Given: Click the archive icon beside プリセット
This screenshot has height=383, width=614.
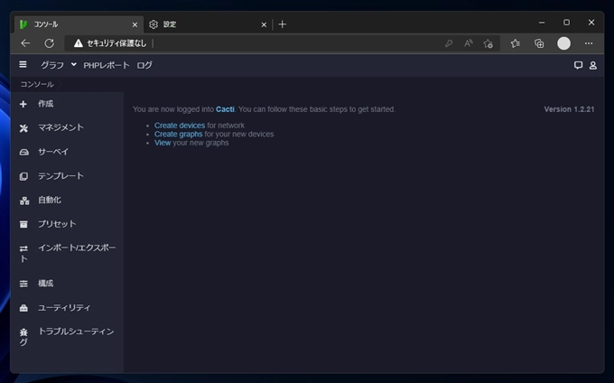Looking at the screenshot, I should (x=23, y=224).
